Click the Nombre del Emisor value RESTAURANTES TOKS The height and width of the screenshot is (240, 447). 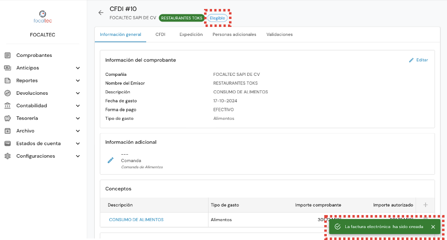(235, 83)
